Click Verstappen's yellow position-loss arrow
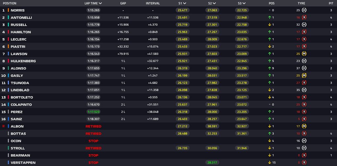This screenshot has width=337, height=166. 270,163
